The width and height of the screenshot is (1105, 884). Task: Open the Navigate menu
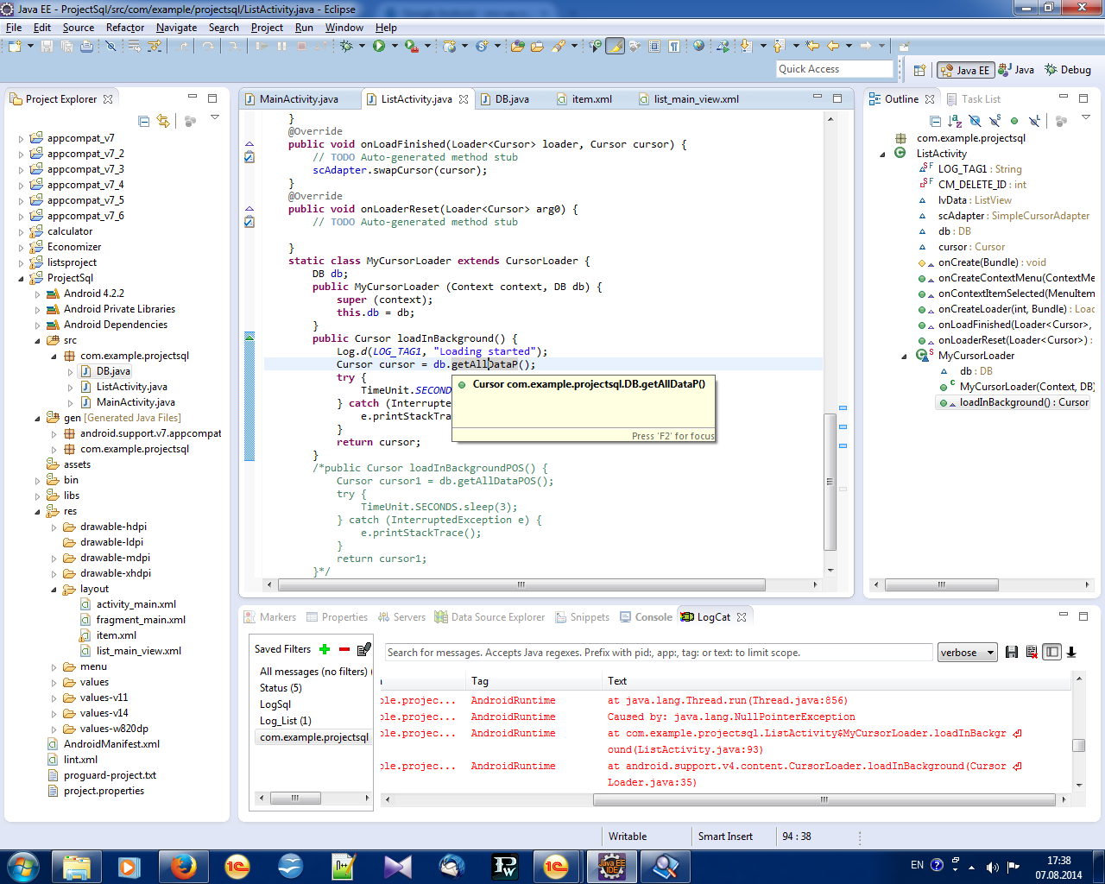[176, 27]
